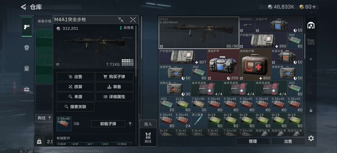Open warehouse settings gear icon
Viewport: 337px width, 153px height.
coord(311,138)
